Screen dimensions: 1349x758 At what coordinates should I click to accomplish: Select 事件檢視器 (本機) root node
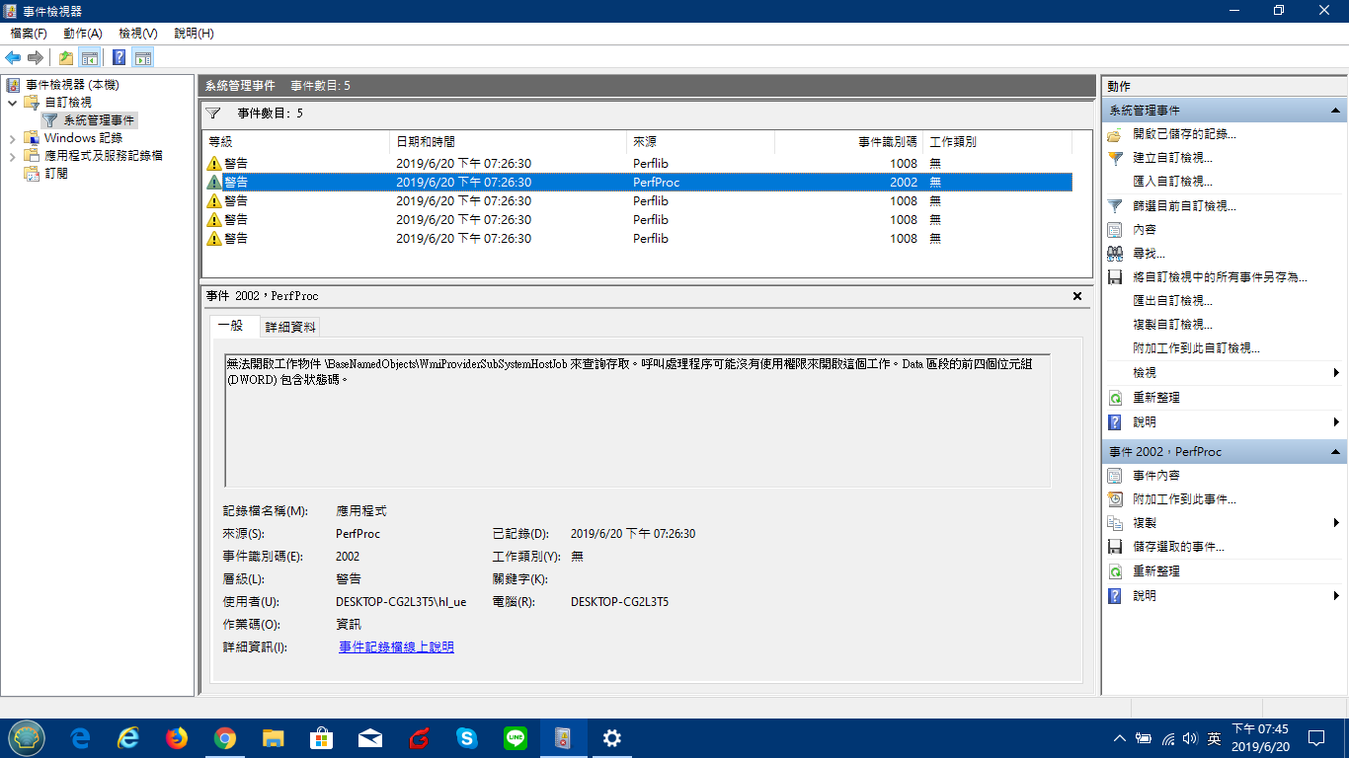72,85
